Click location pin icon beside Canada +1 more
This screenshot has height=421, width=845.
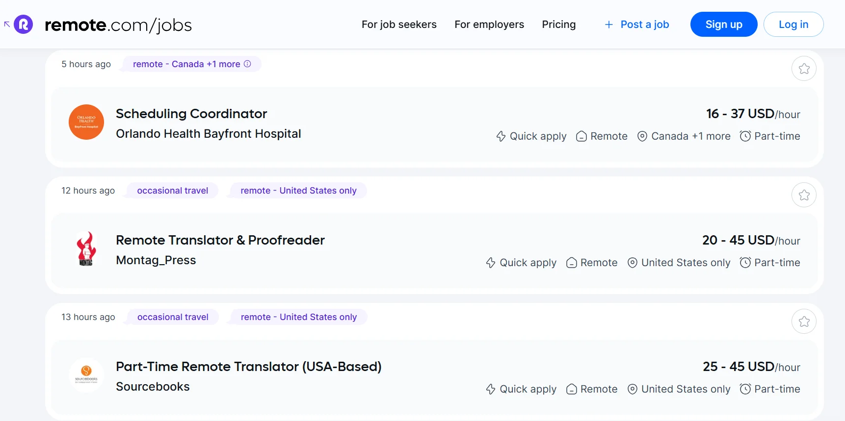(x=642, y=136)
